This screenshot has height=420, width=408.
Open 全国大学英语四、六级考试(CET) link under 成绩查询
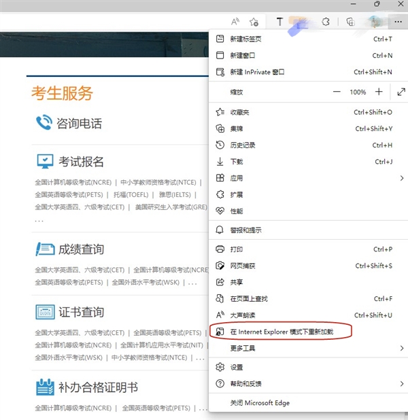click(x=80, y=270)
